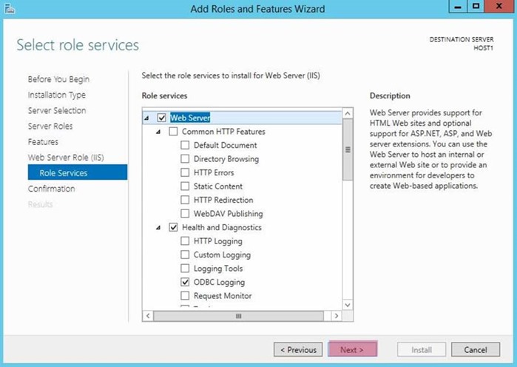
Task: Click the horizontal scrollbar right arrow
Action: (x=336, y=316)
